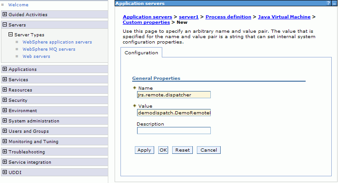Go to Web servers page

(36, 57)
